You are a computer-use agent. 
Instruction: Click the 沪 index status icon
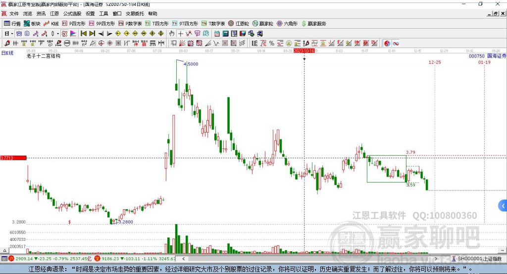coord(11,259)
